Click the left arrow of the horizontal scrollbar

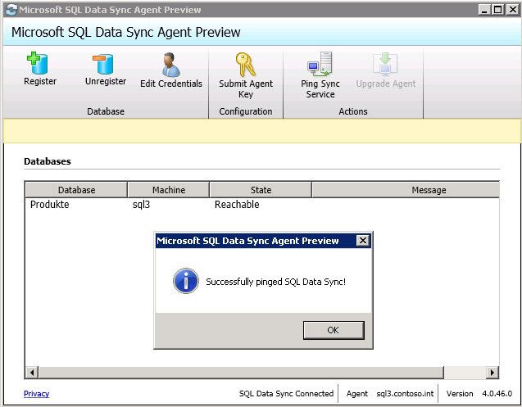[32, 372]
